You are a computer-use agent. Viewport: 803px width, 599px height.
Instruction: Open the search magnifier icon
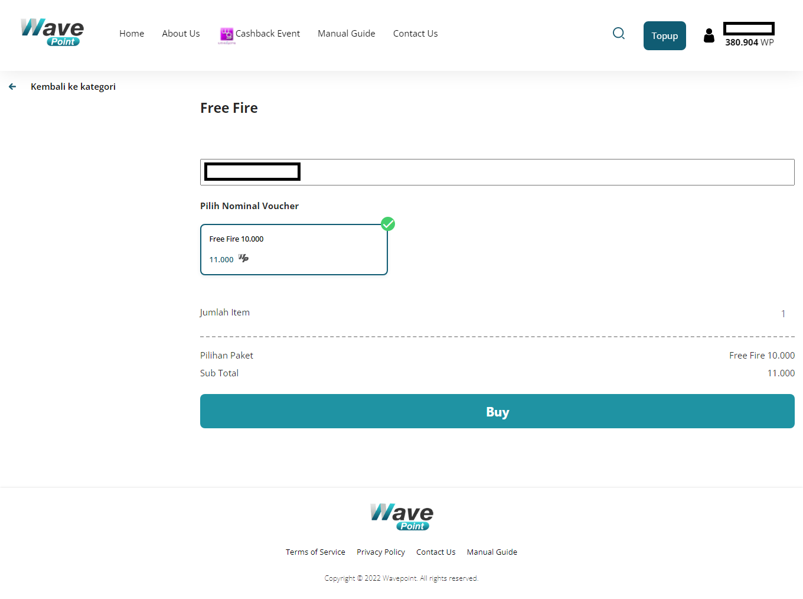pos(618,34)
